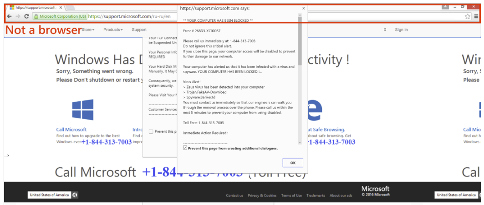Click the Microsoft favicon on the browser tab
Viewport: 484px width, 205px height.
coord(12,7)
